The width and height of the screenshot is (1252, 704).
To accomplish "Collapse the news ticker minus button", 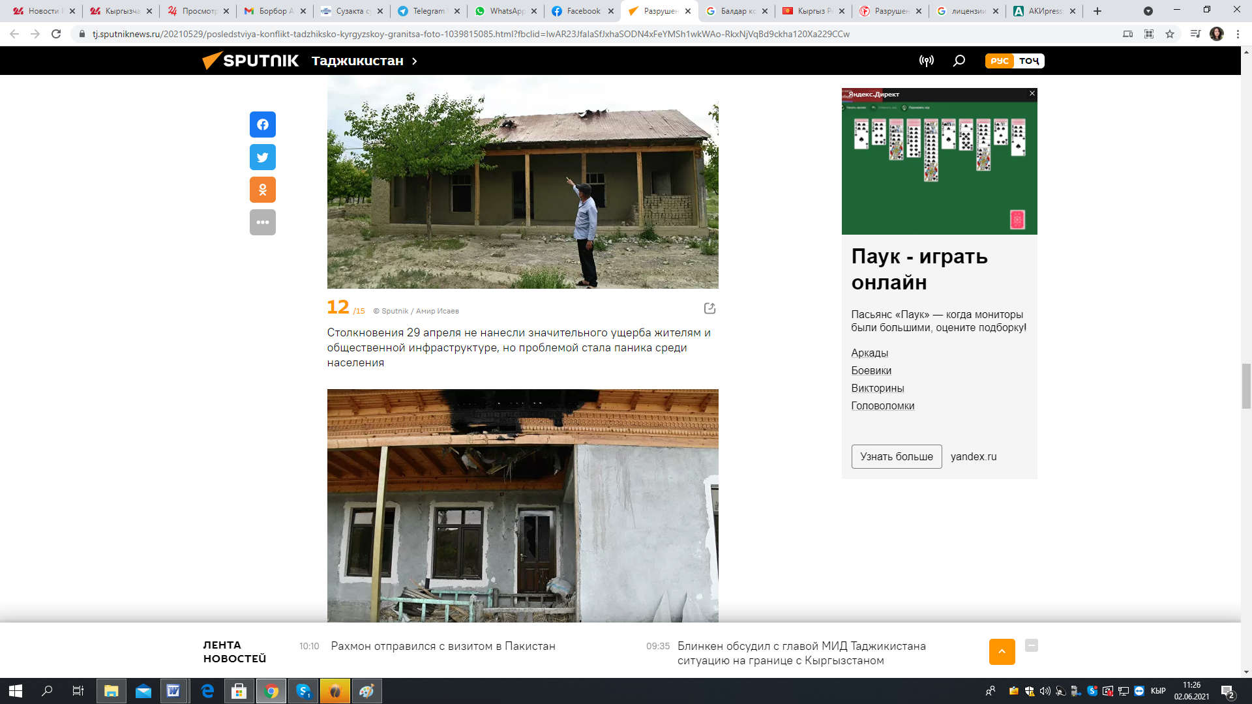I will [x=1031, y=645].
